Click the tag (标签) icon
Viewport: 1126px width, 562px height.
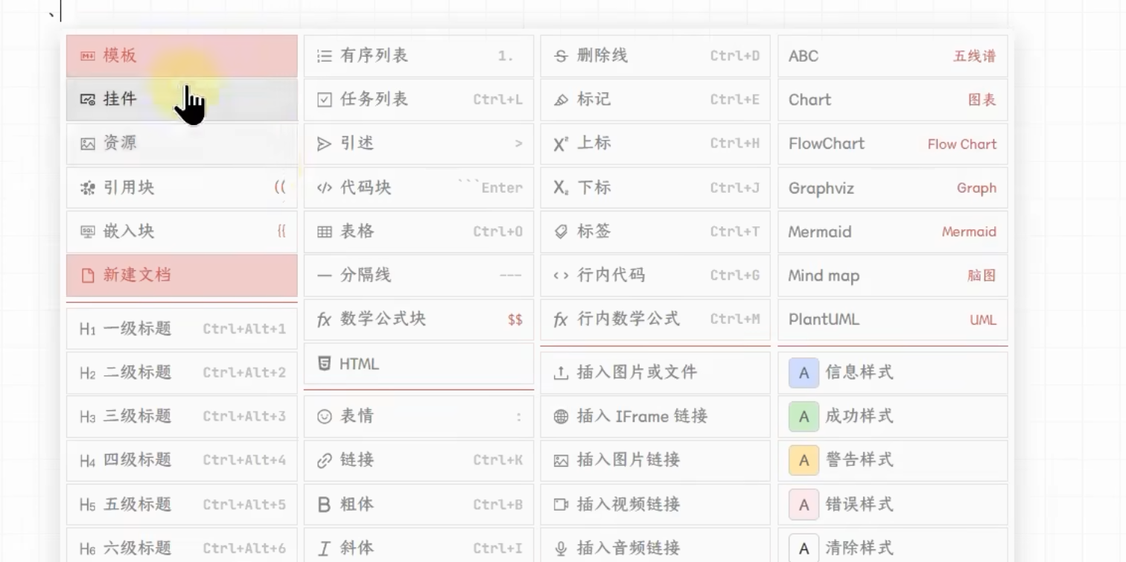[561, 231]
